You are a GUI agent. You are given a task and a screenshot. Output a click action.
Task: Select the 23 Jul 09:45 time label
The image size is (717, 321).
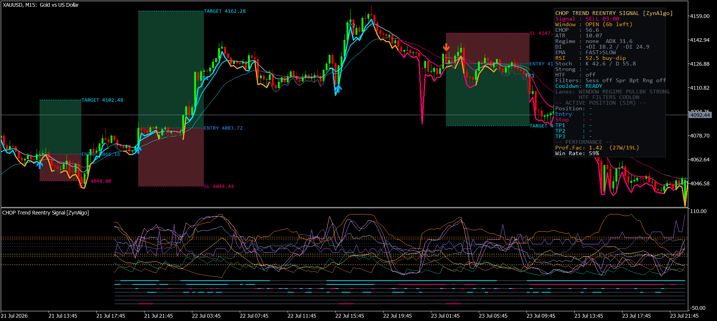click(x=541, y=316)
